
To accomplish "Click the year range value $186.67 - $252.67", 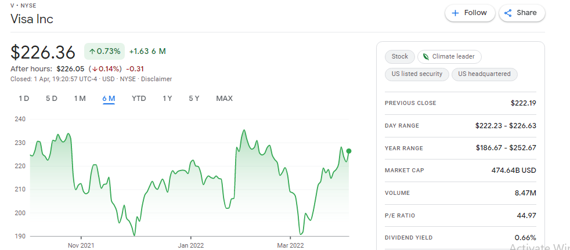I will pos(506,148).
